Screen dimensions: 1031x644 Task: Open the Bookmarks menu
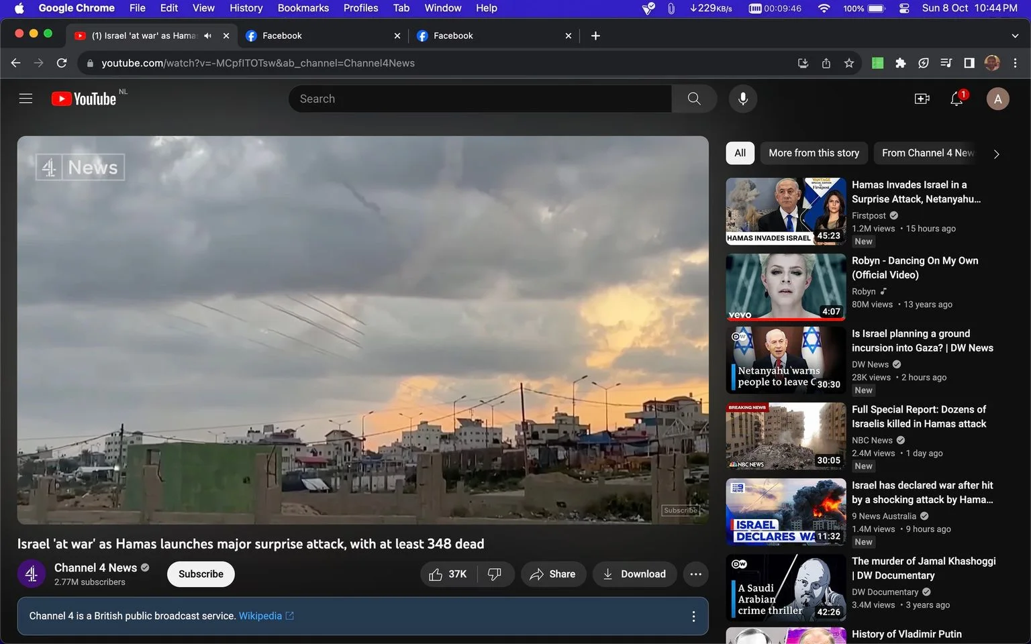[303, 8]
